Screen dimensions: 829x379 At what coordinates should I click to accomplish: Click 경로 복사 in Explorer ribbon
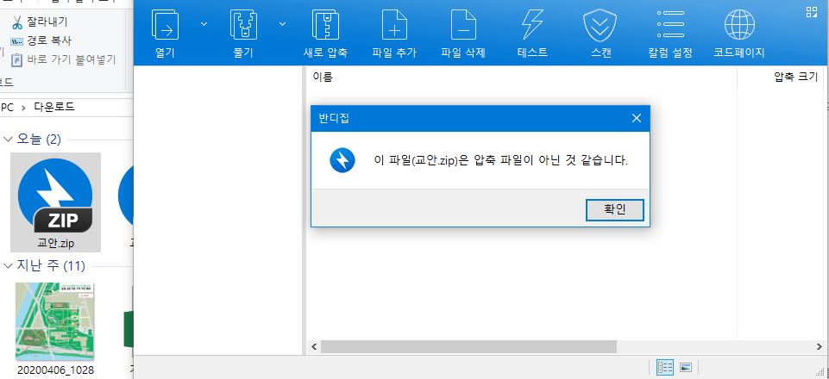tap(41, 40)
